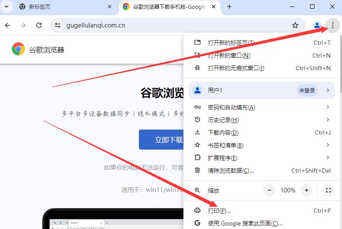Click the download icon beside 下载内容
This screenshot has height=229, width=342.
[197, 132]
